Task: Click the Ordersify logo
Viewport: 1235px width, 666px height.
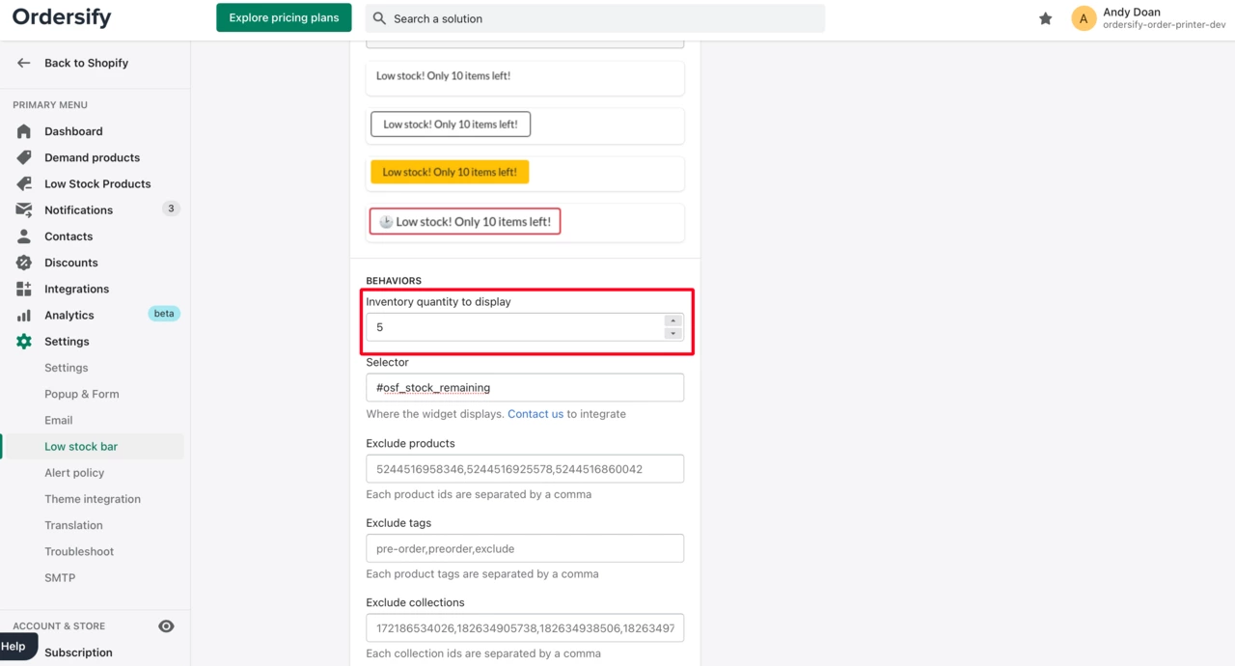Action: [62, 17]
